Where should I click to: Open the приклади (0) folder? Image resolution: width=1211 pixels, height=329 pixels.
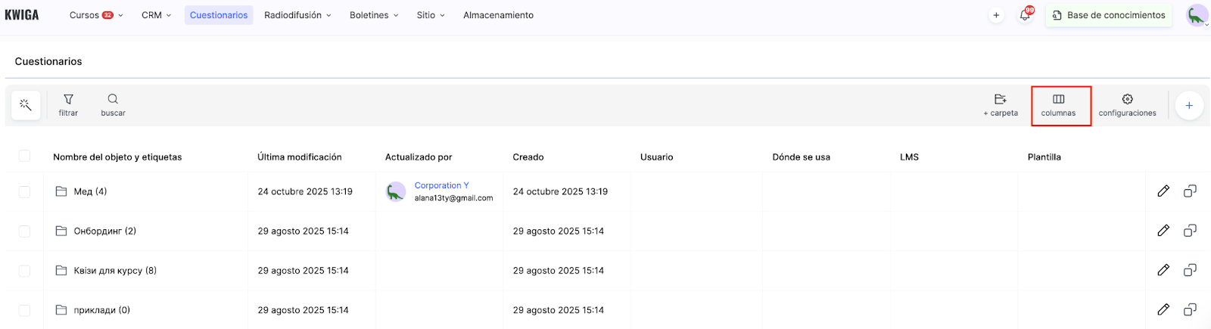click(x=101, y=310)
